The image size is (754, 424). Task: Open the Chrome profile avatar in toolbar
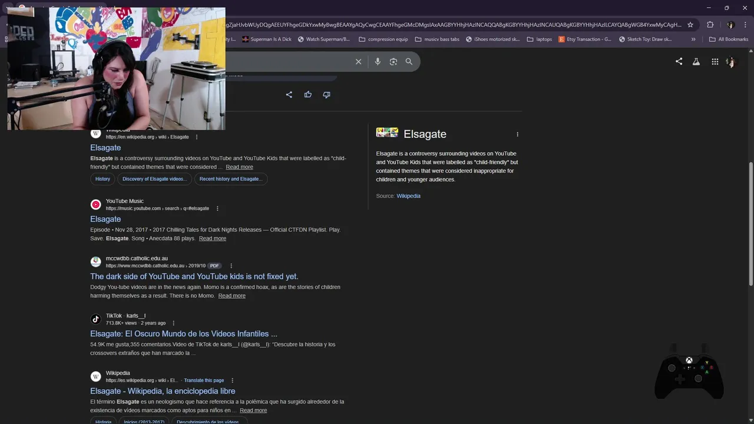point(730,25)
